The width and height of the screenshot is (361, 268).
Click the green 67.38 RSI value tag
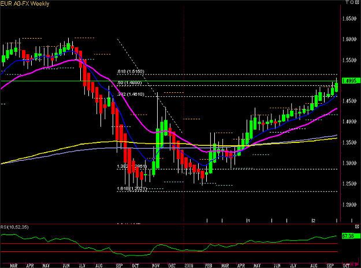(351, 236)
